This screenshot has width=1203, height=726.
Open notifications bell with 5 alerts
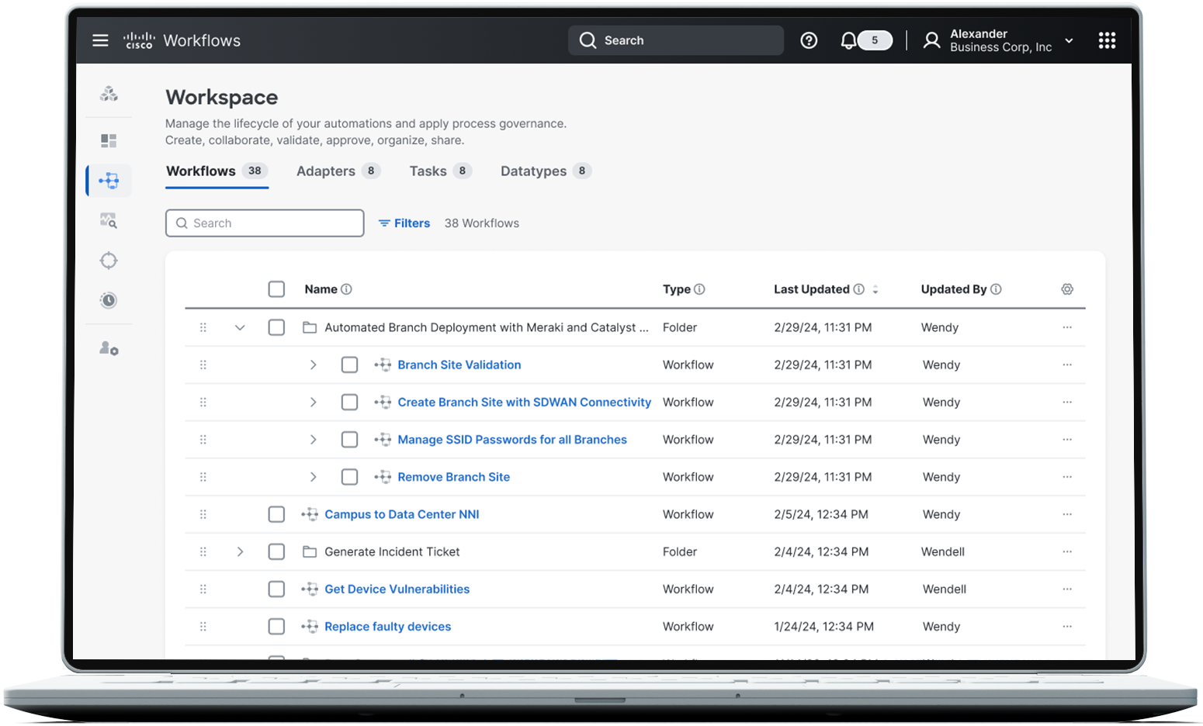coord(849,40)
